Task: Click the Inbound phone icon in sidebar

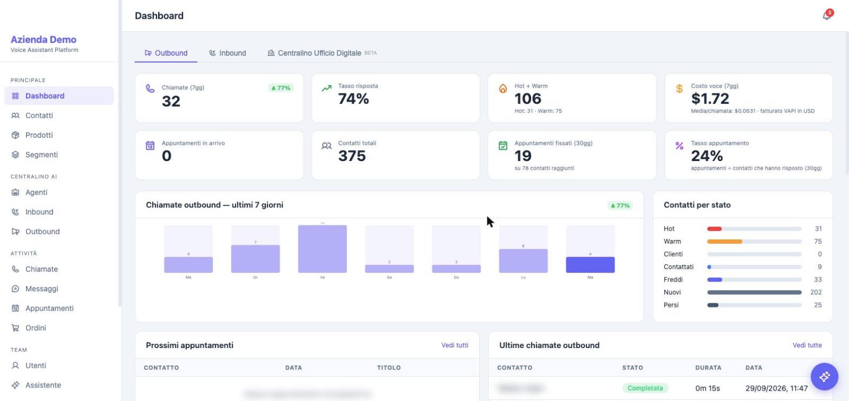Action: [x=15, y=212]
